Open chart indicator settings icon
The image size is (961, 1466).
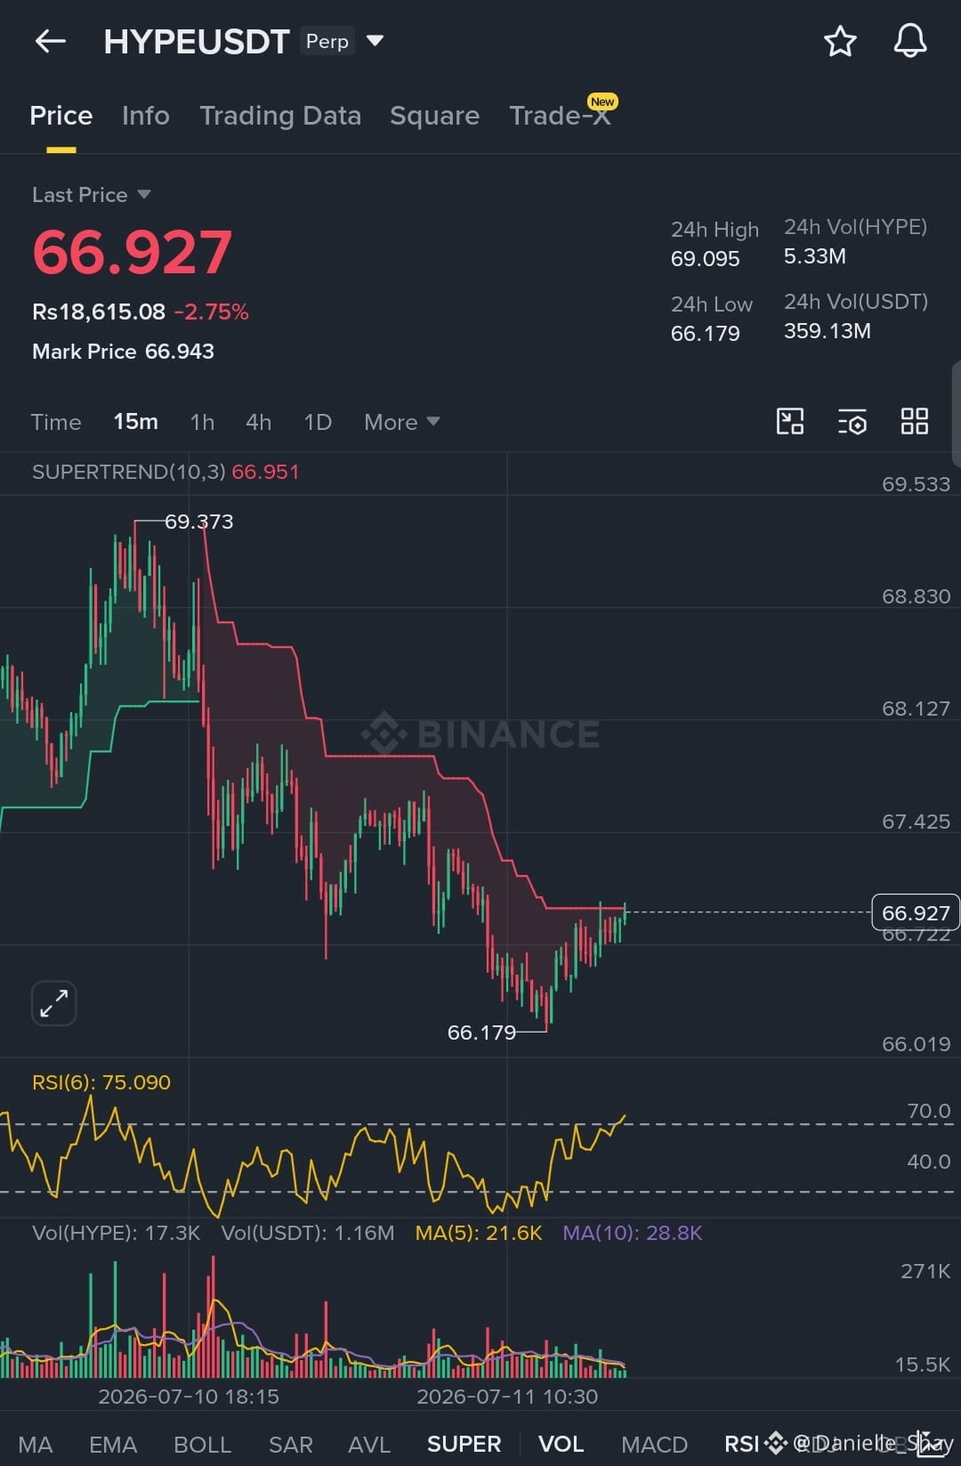852,422
